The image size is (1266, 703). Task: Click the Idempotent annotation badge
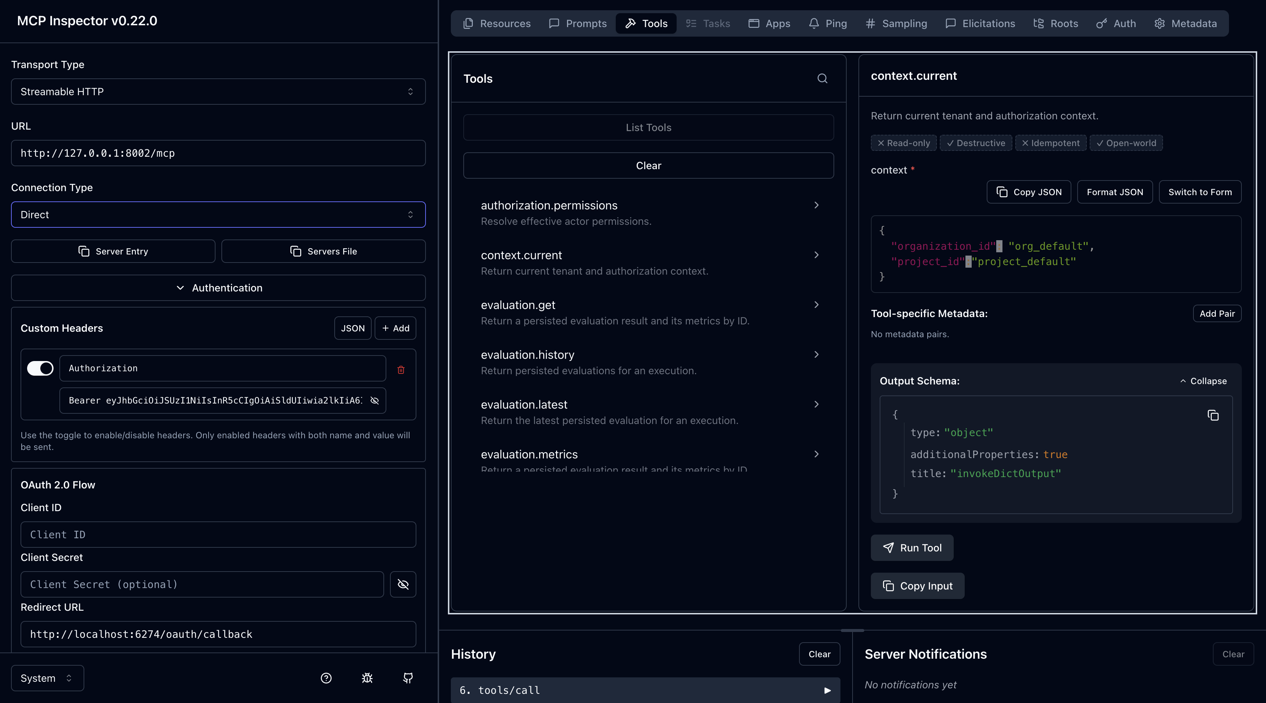pyautogui.click(x=1051, y=143)
